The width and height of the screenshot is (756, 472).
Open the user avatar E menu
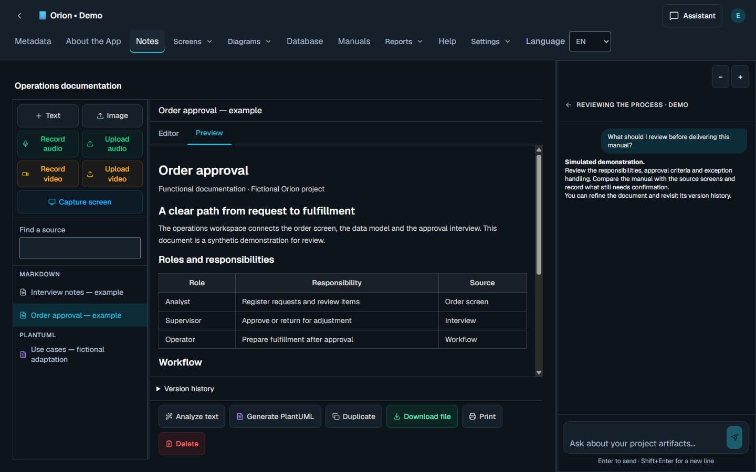pyautogui.click(x=738, y=16)
